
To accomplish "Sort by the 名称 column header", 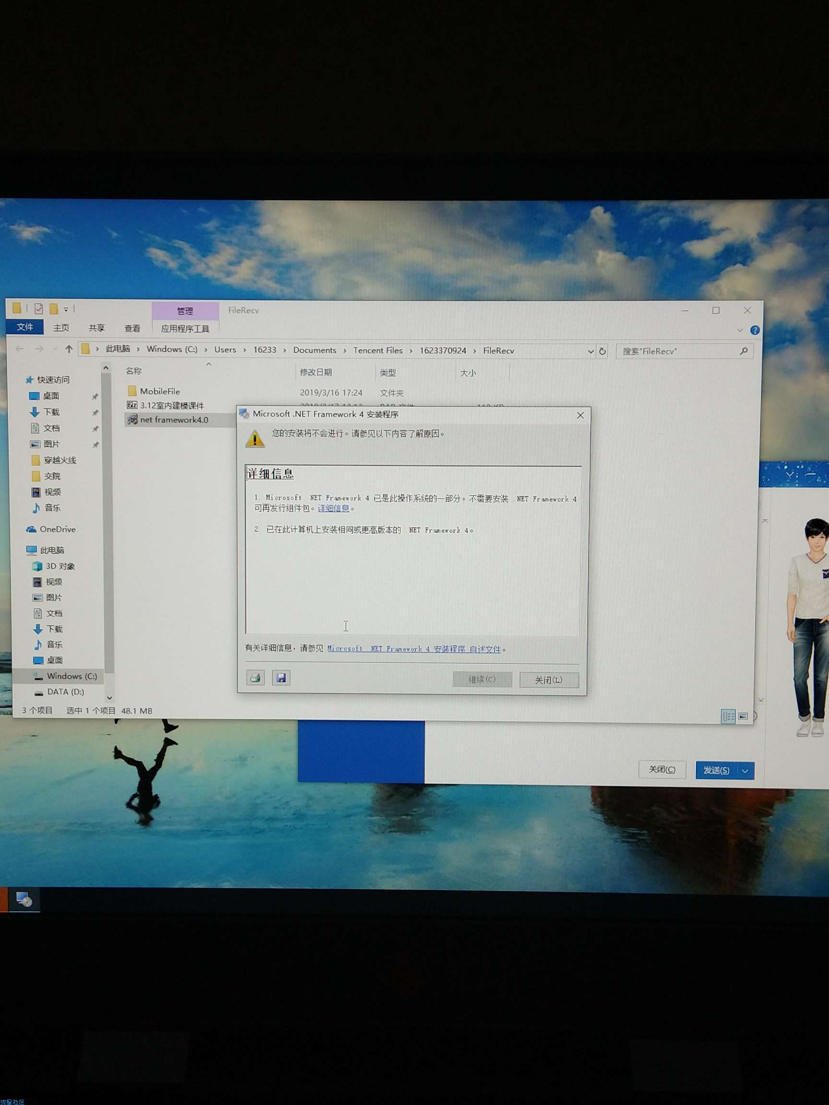I will pos(133,371).
